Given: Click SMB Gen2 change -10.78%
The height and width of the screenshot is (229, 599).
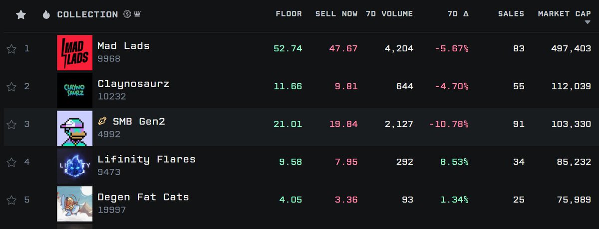Looking at the screenshot, I should point(448,124).
